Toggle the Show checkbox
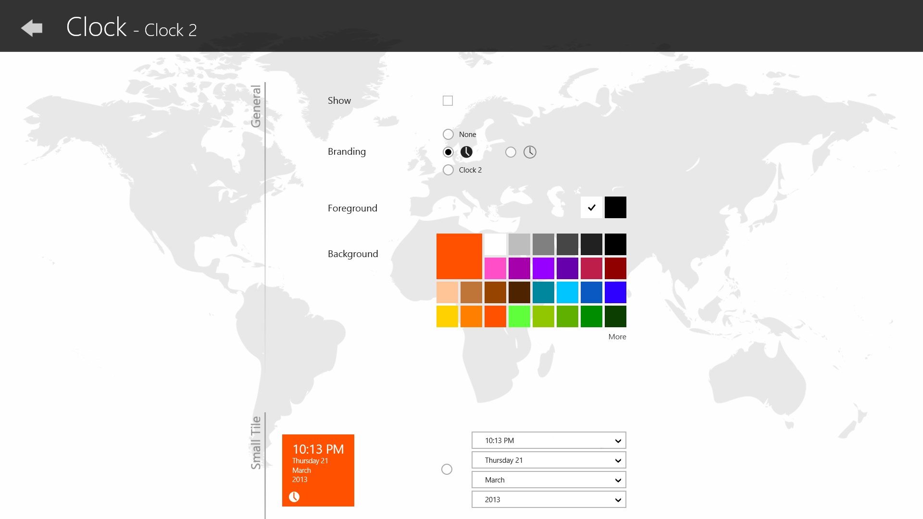 click(x=448, y=101)
